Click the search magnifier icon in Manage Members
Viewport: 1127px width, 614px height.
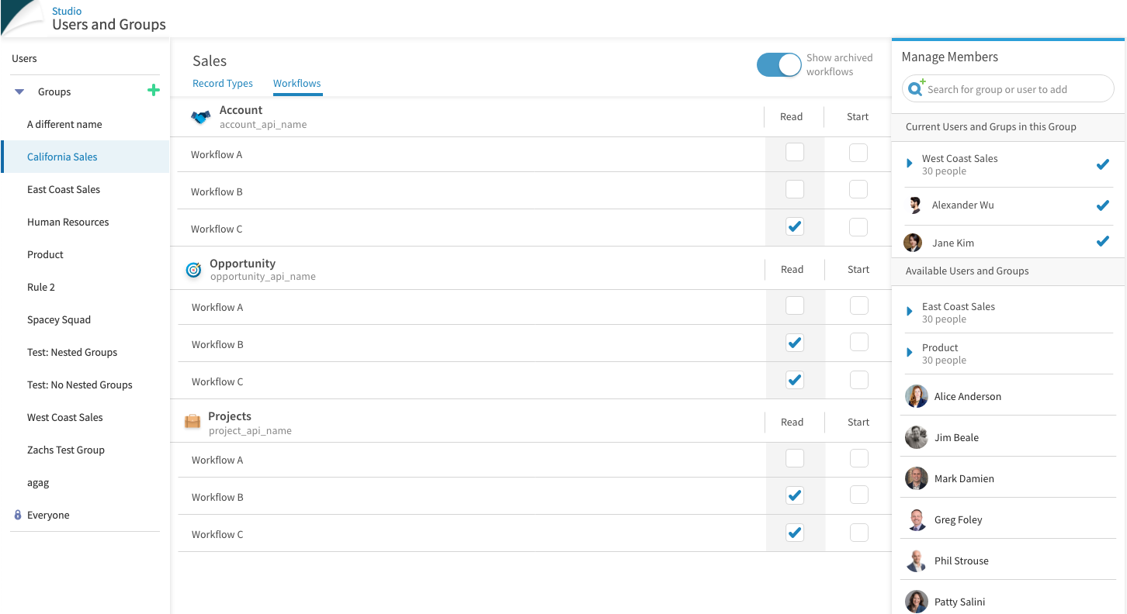pyautogui.click(x=916, y=88)
